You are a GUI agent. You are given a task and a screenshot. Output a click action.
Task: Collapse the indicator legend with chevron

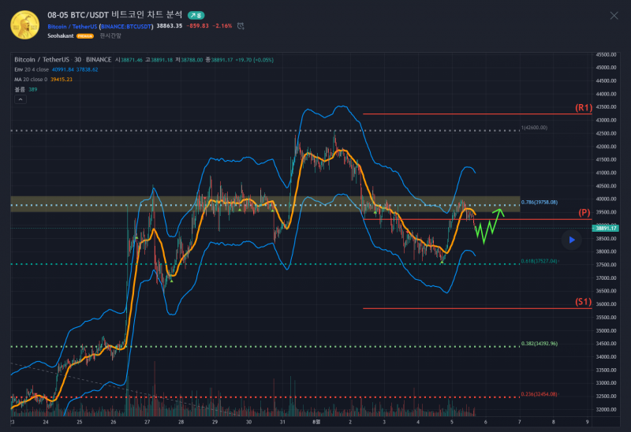(21, 99)
